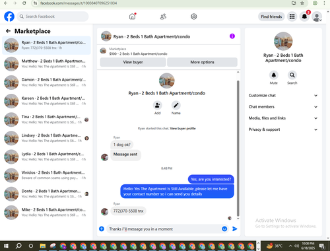Viewport: 330px width, 251px height.
Task: Expand Media, files and links section
Action: (283, 118)
